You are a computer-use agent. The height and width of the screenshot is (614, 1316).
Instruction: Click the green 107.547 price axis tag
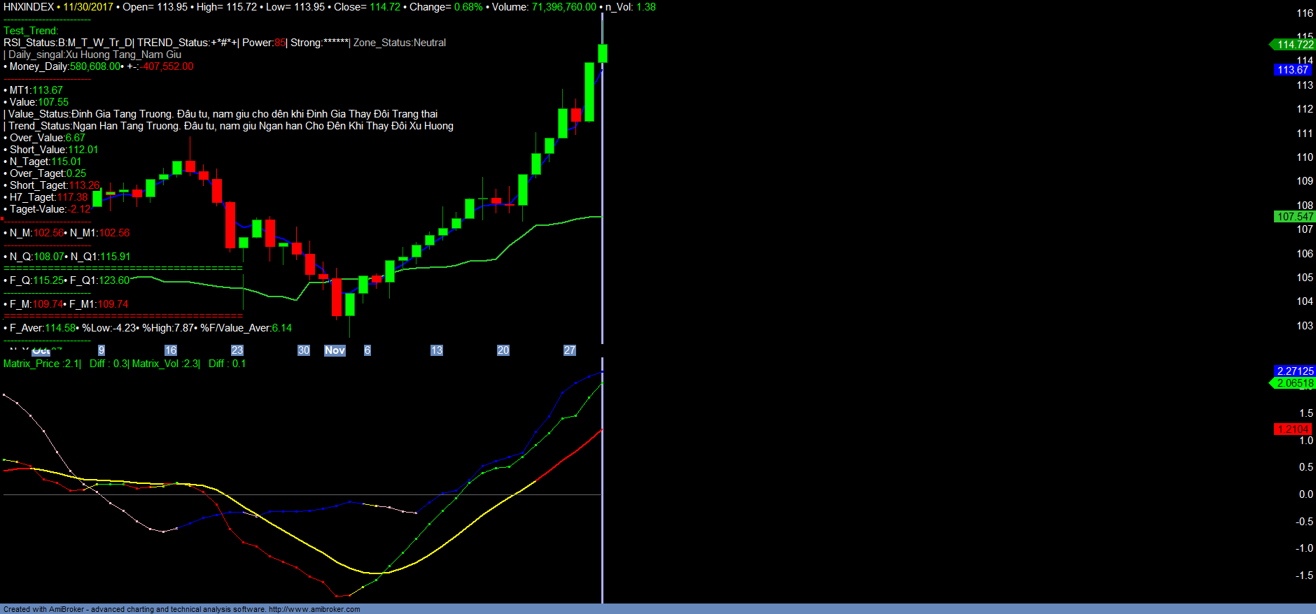pos(1295,217)
